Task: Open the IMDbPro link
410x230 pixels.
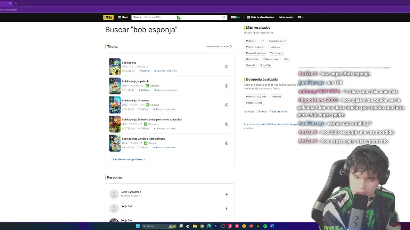Action: coord(235,17)
